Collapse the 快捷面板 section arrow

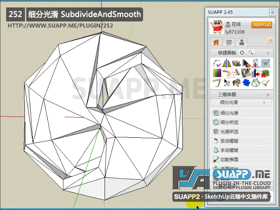tap(267, 52)
